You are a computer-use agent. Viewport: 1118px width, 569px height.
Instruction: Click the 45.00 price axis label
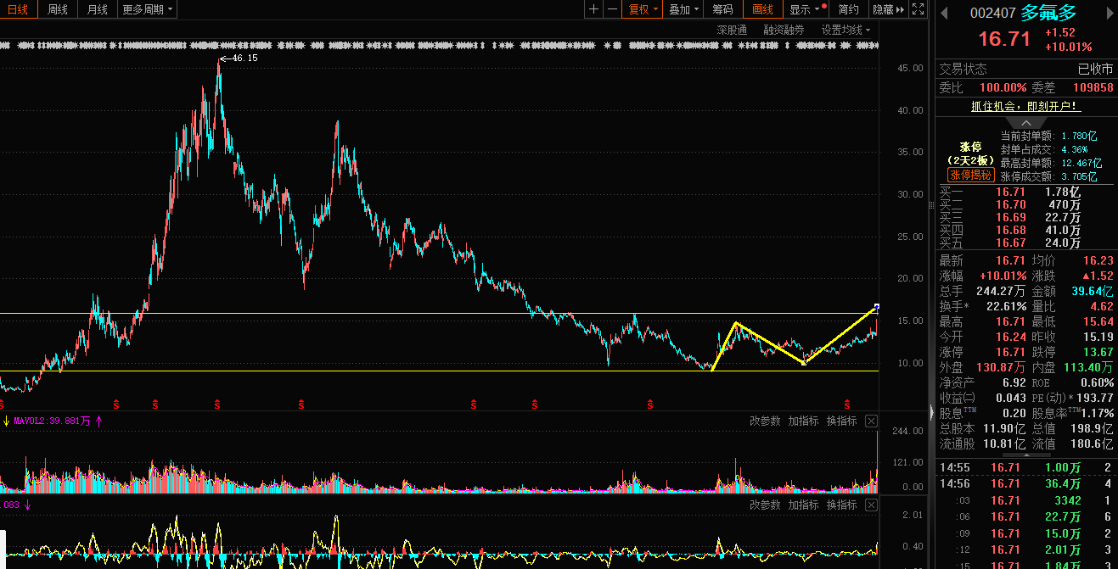[911, 68]
